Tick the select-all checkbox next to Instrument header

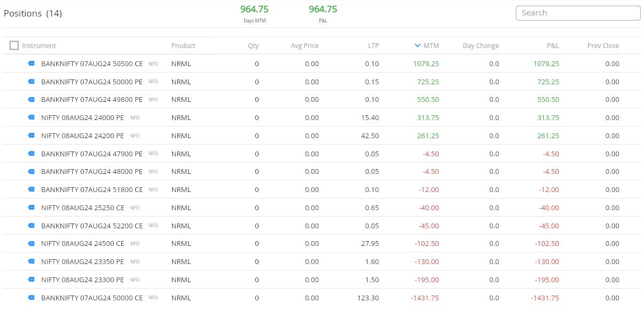point(14,45)
